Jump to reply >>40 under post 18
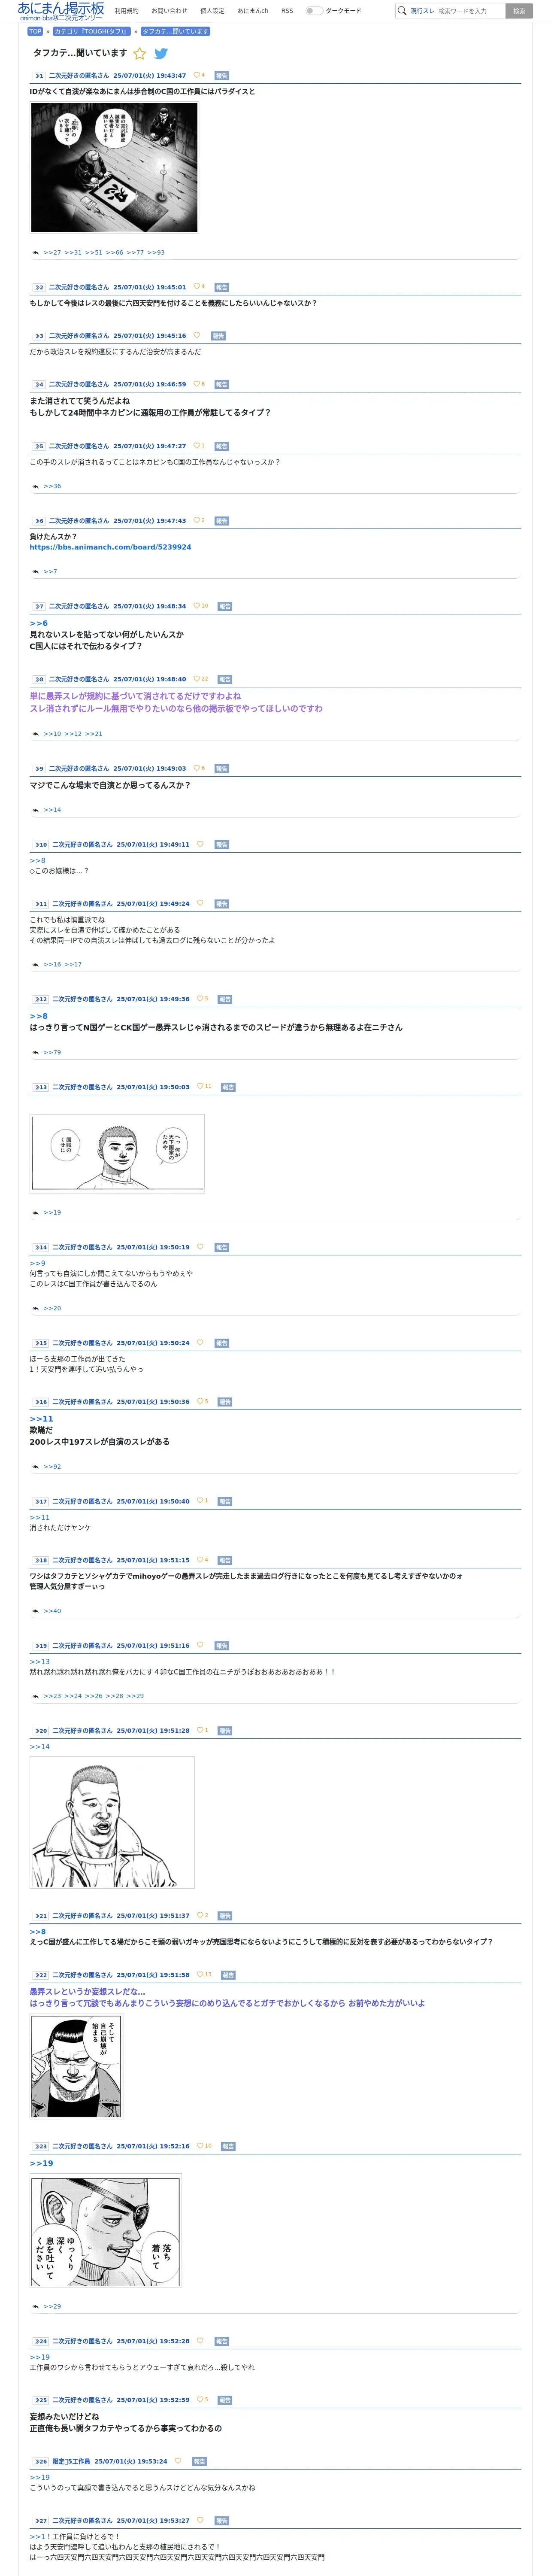This screenshot has width=551, height=2576. 52,1611
